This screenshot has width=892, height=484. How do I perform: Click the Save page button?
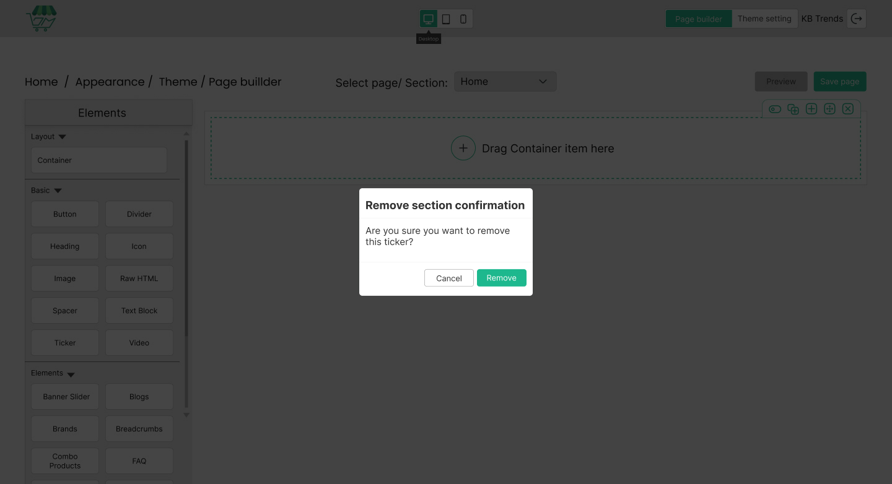[840, 81]
